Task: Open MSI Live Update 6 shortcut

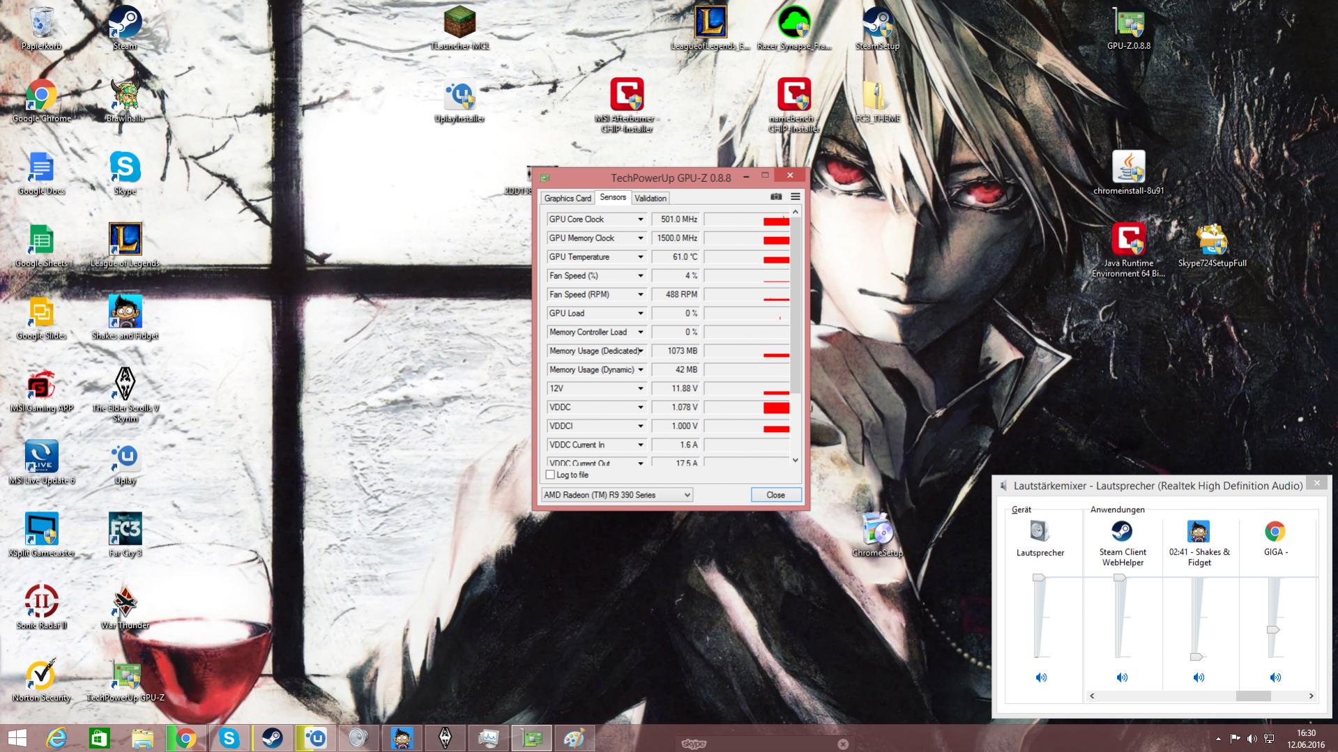Action: click(42, 463)
